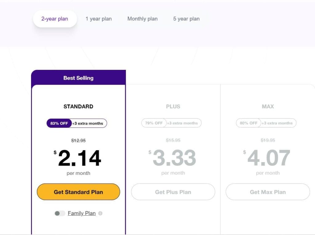Click the 80% OFF badge on Max
Viewport: 315px width, 235px height.
249,123
